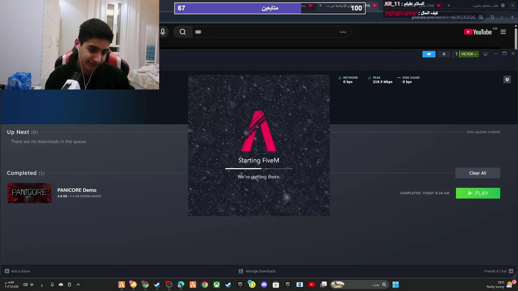Screen dimensions: 518x291
Task: Click the taskbar search box
Action: coord(359,285)
